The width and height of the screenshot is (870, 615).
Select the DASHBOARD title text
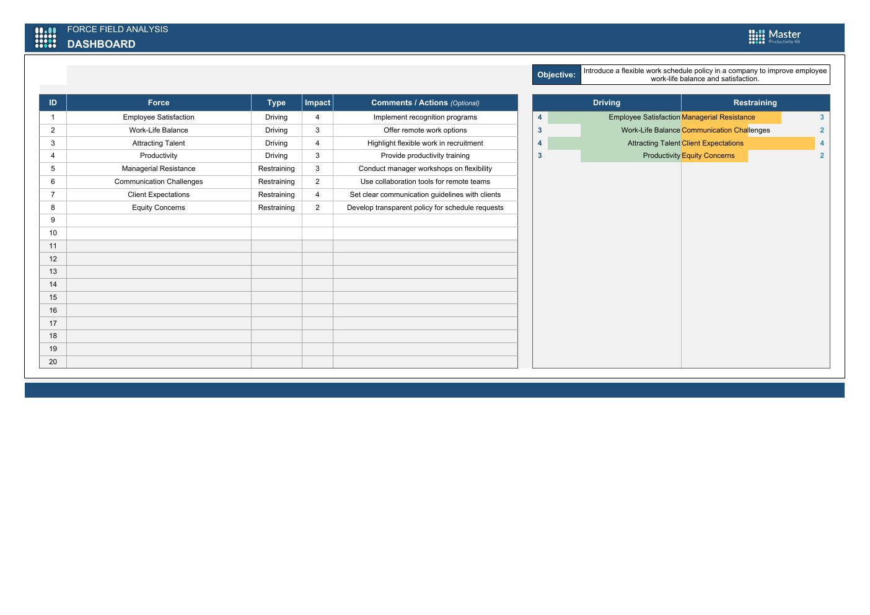[x=101, y=44]
